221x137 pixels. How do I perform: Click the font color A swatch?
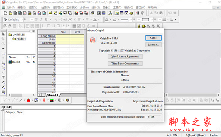point(95,19)
